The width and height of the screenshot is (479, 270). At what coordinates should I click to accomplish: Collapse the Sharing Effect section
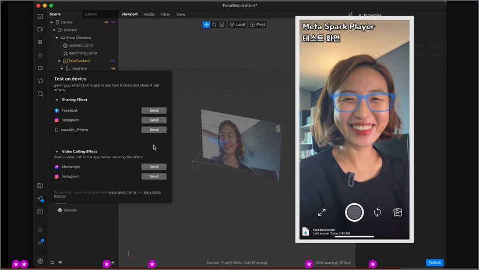[57, 100]
